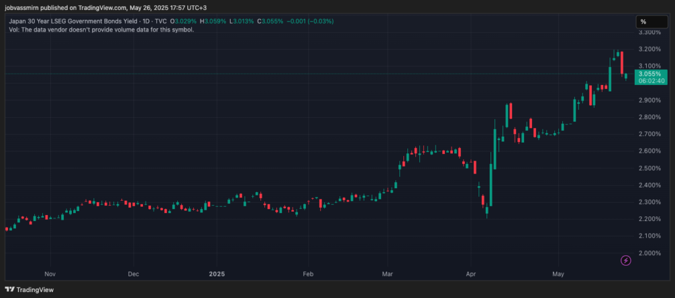675x298 pixels.
Task: Click the May label on time axis
Action: 558,273
